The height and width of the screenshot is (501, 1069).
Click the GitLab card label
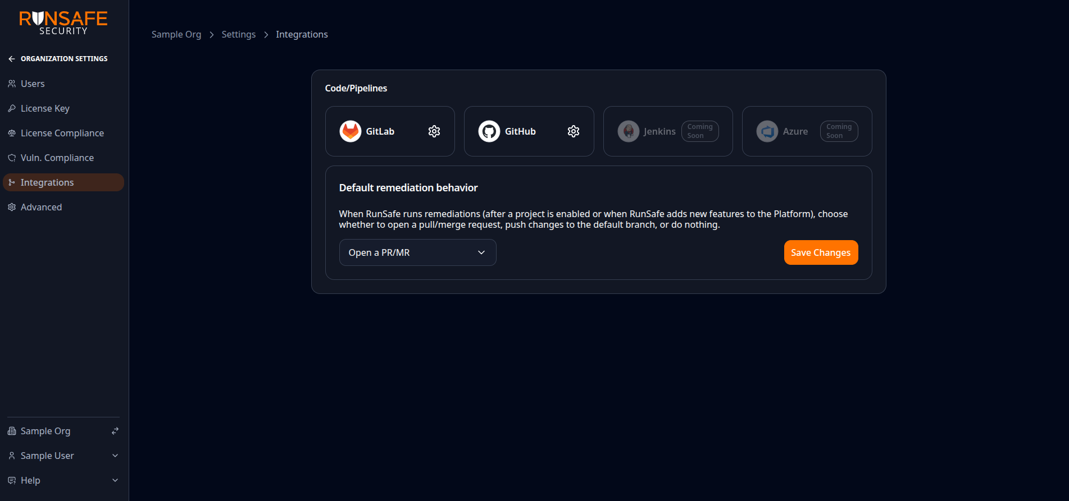pyautogui.click(x=380, y=131)
